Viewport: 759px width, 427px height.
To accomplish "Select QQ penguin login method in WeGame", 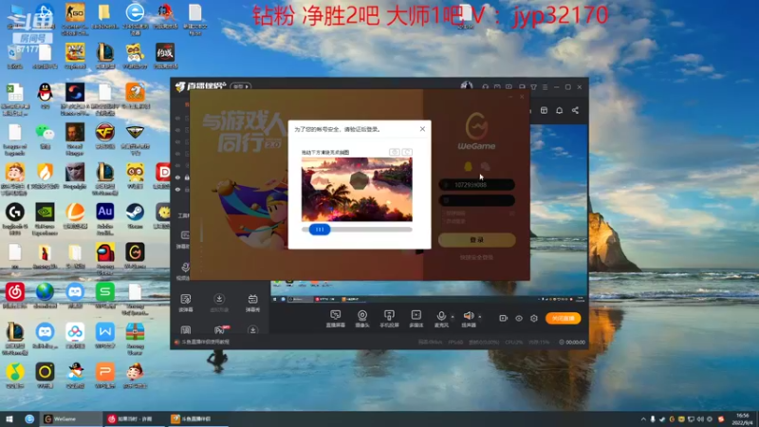I will (x=468, y=167).
